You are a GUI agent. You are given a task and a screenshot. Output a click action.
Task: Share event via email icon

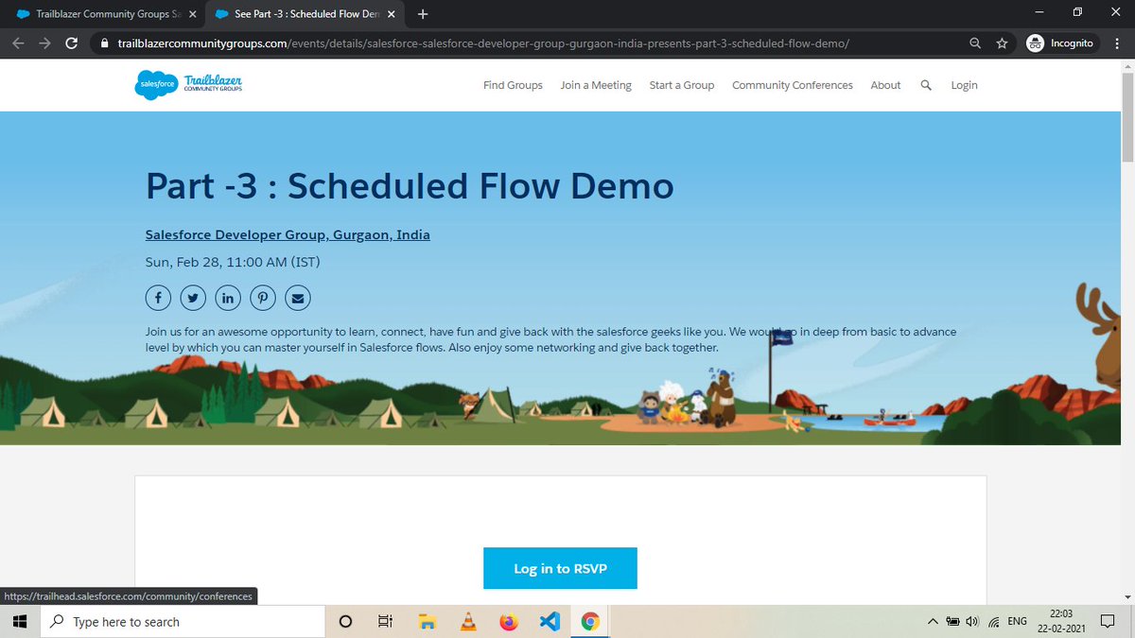(x=298, y=298)
